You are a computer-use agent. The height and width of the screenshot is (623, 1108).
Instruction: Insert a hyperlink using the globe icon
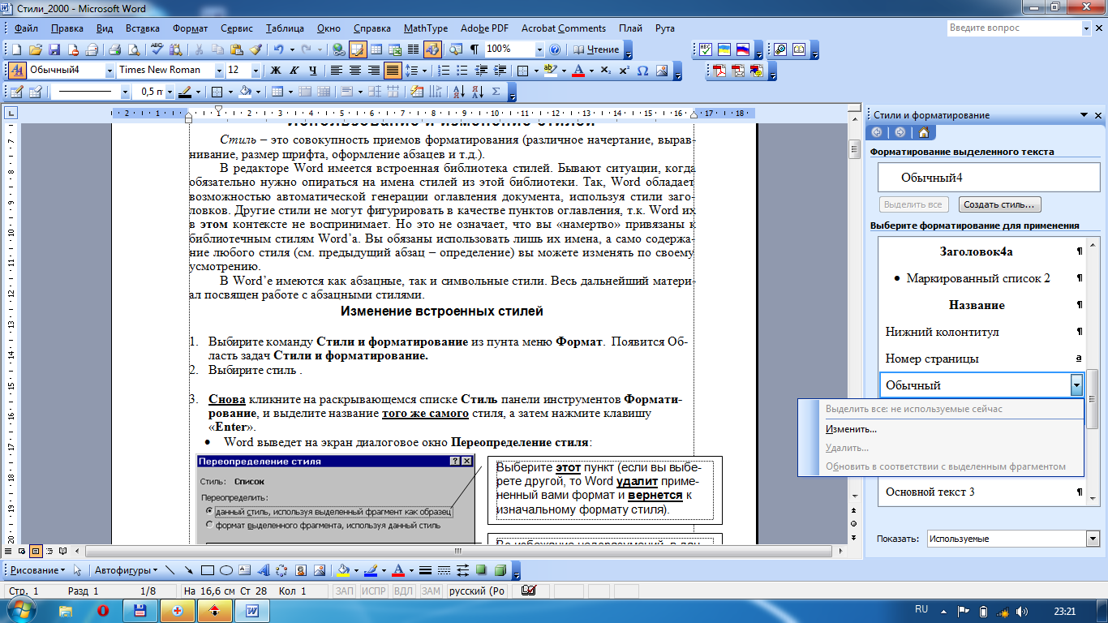(338, 49)
